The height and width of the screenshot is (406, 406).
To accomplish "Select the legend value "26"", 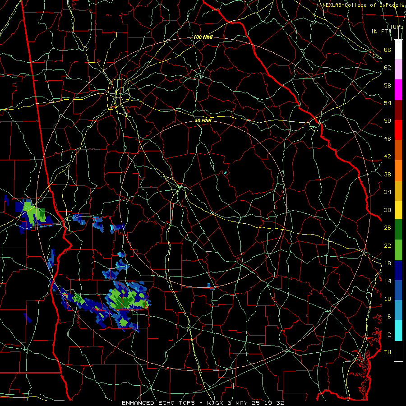I will [x=388, y=228].
